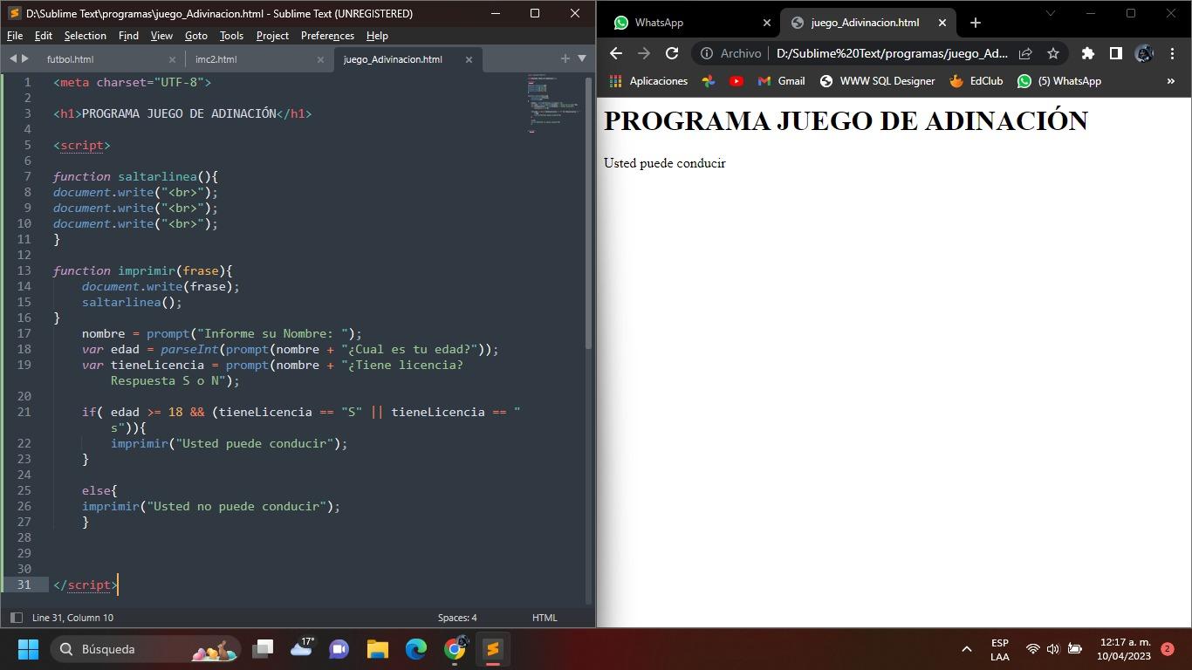The image size is (1192, 670).
Task: Switch to the imc2.html tab
Action: (x=216, y=59)
